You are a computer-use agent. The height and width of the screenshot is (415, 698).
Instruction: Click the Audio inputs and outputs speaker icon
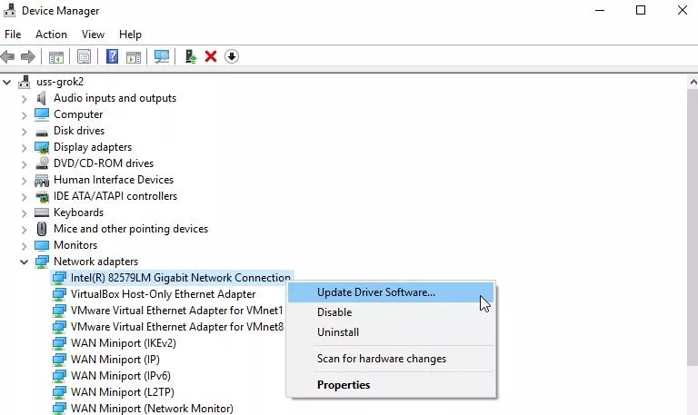(x=42, y=98)
